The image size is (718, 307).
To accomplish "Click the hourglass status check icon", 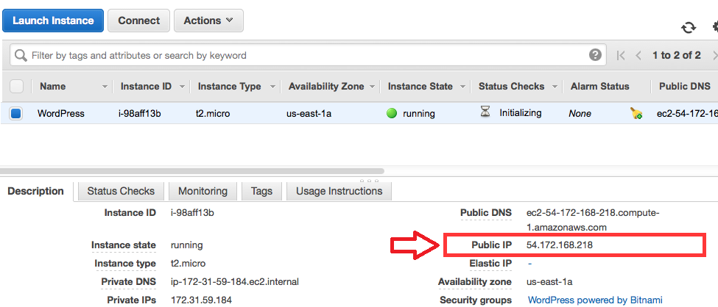I will click(x=485, y=112).
